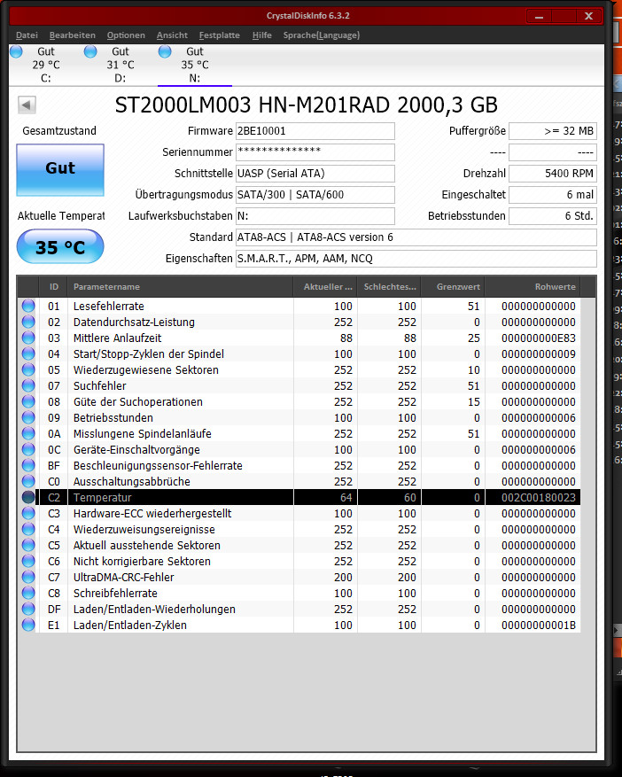Select drive C: tab at 29 °C

tap(45, 65)
